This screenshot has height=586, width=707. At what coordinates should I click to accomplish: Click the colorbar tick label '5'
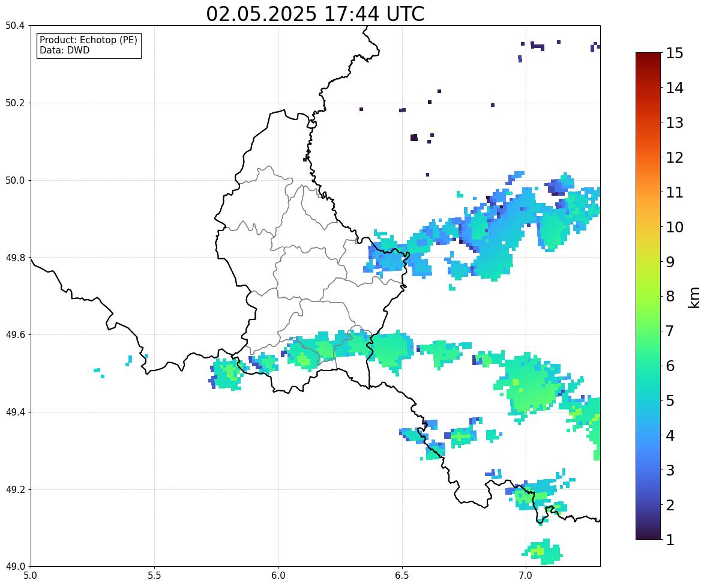tap(670, 400)
